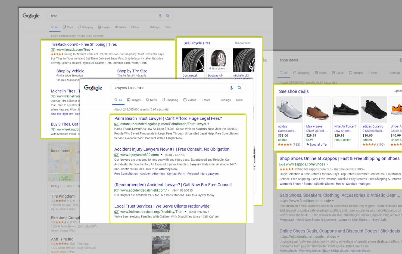Open the Michelin LTX tire thumbnail
This screenshot has height=254, width=402.
click(x=244, y=60)
